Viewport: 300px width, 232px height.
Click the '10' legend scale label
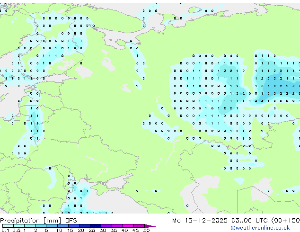point(59,230)
